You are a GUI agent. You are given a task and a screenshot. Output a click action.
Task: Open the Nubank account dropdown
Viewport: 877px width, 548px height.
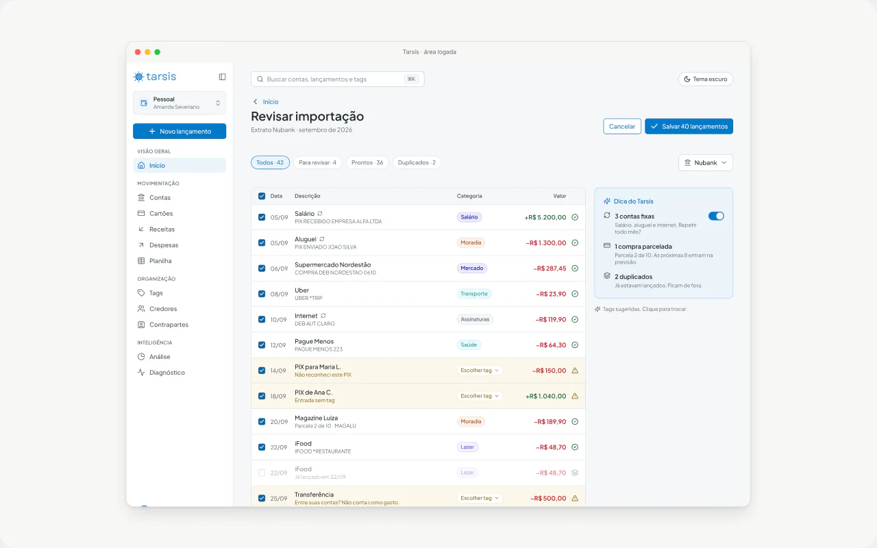[x=706, y=162]
